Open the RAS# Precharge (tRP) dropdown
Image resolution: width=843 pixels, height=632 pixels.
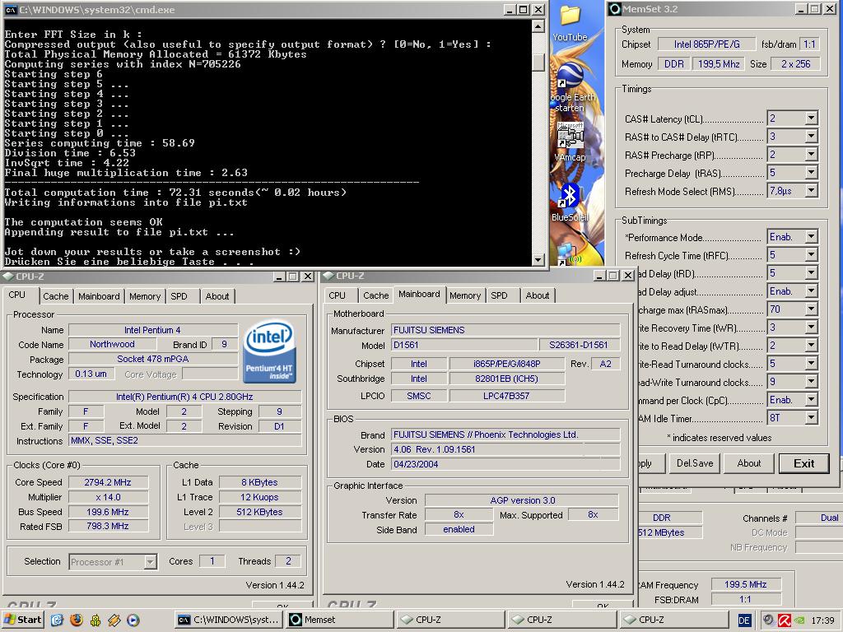(811, 155)
